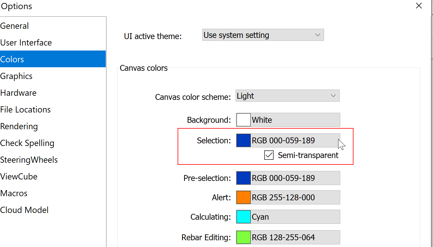Select the Graphics category

tap(16, 76)
